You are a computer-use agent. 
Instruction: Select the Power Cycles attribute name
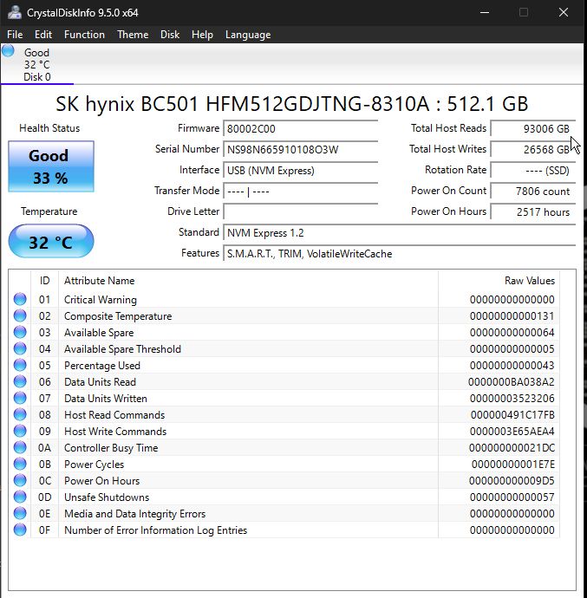tap(95, 465)
